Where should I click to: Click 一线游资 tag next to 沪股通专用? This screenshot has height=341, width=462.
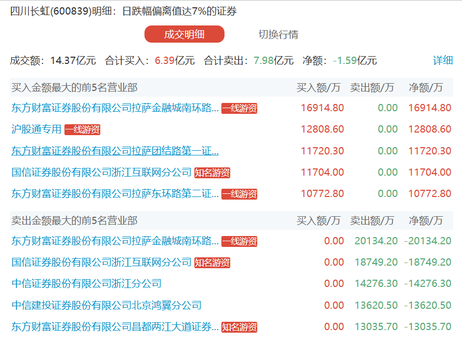(83, 129)
